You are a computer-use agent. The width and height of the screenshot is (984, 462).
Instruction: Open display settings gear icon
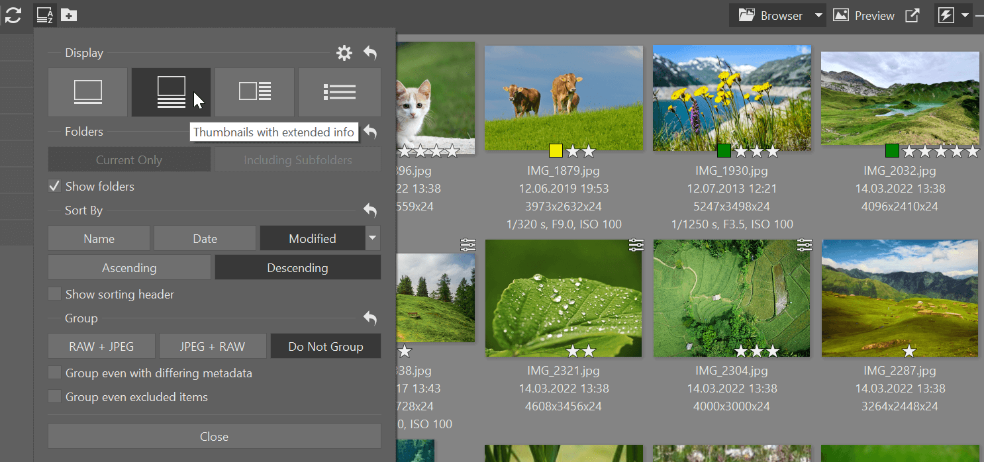click(344, 54)
